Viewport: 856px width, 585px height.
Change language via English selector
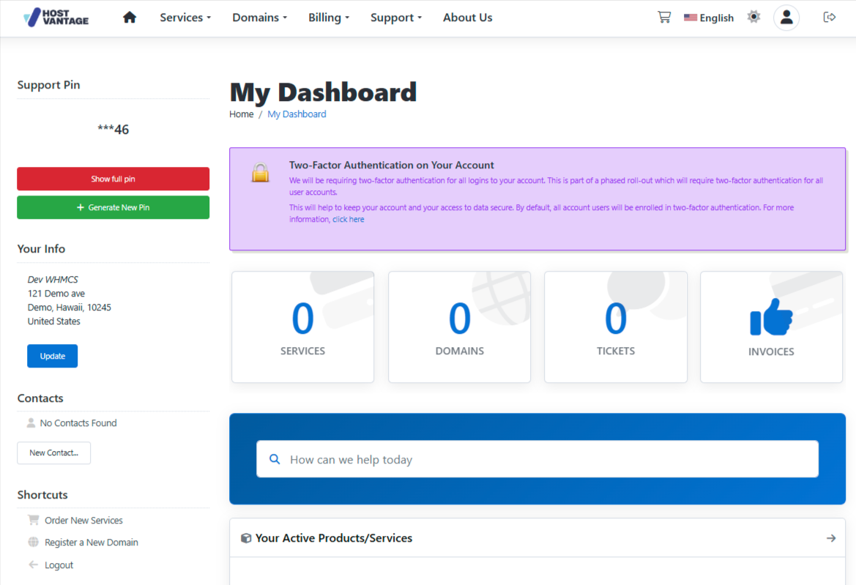pos(709,18)
